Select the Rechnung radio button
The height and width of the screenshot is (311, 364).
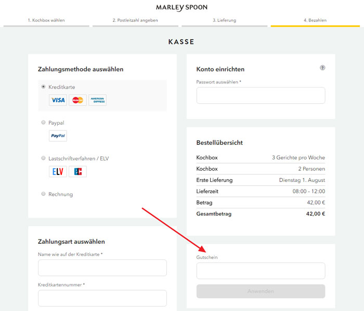[x=43, y=194]
